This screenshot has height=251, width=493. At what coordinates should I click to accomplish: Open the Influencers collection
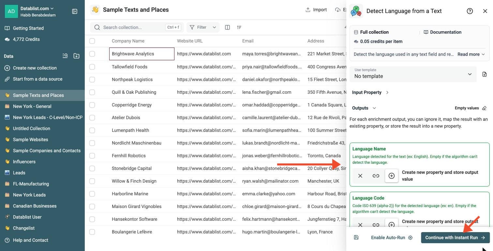[x=42, y=162]
